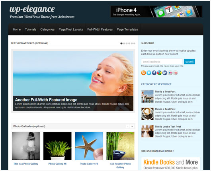The width and height of the screenshot is (211, 171).
Task: Open the Photo Gallery #6 link
Action: coord(57,164)
